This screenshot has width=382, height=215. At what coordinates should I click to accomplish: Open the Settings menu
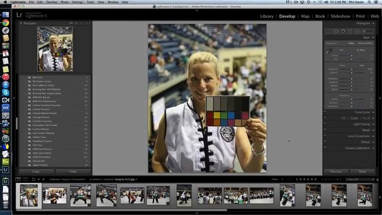point(78,2)
